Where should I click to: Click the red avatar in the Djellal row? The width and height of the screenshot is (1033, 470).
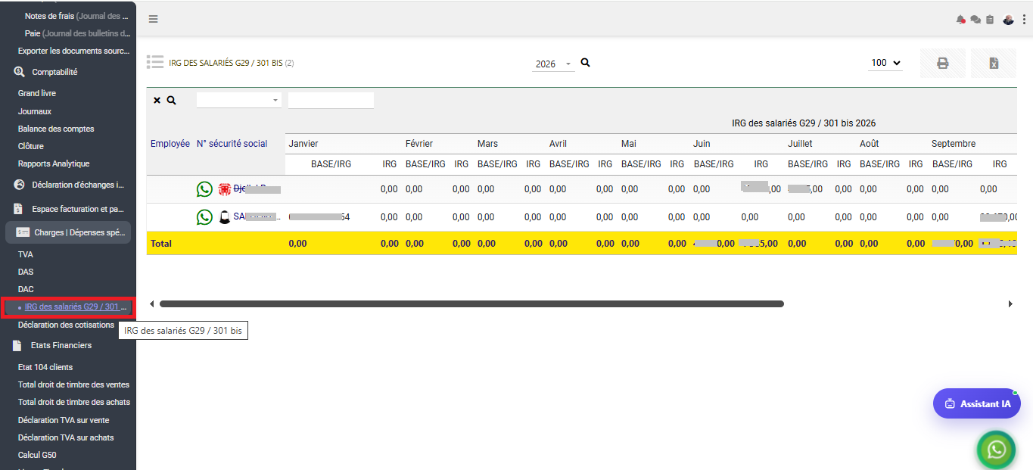pos(225,189)
